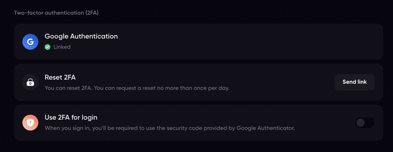Click the green Linked checkmark icon
393x152 pixels.
click(48, 47)
